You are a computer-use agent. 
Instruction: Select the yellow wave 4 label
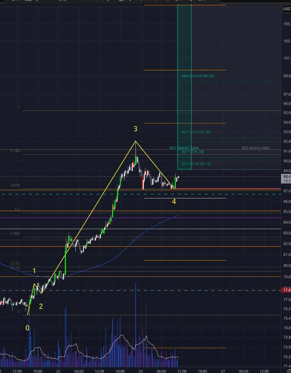point(174,201)
